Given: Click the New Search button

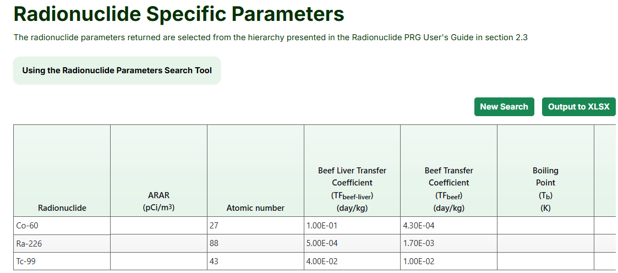Looking at the screenshot, I should pyautogui.click(x=504, y=107).
